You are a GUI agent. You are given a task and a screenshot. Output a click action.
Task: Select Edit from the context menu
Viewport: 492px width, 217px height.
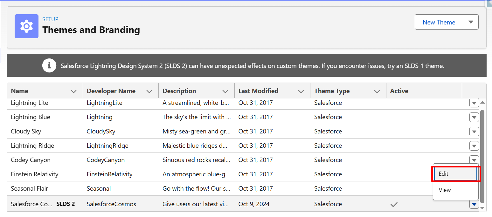[455, 174]
